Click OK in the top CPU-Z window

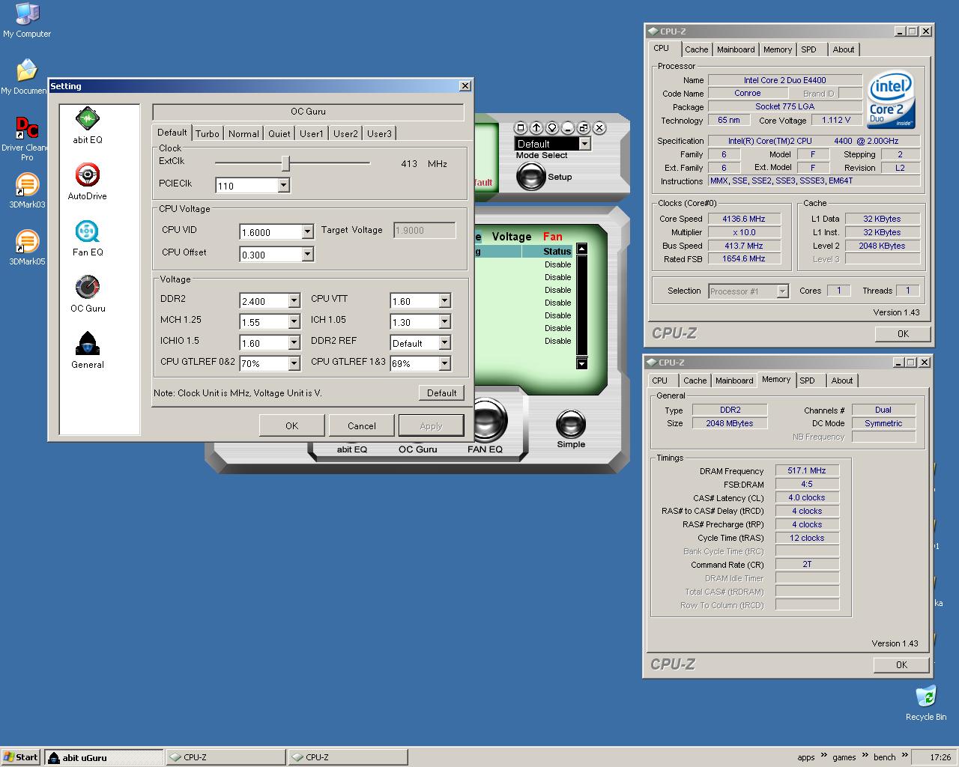(903, 334)
